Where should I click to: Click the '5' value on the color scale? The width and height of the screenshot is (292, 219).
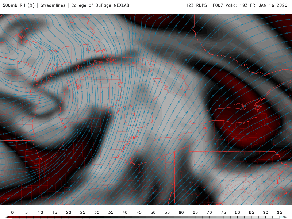pos(26,212)
